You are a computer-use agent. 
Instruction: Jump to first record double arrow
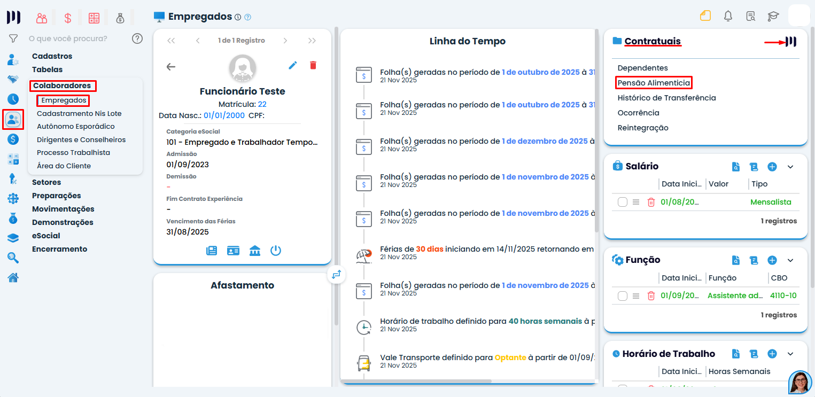171,41
